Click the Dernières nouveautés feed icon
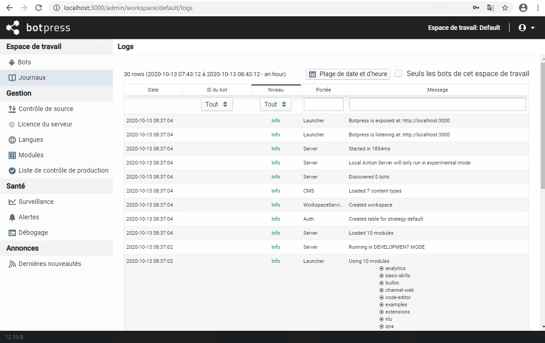 click(x=12, y=264)
